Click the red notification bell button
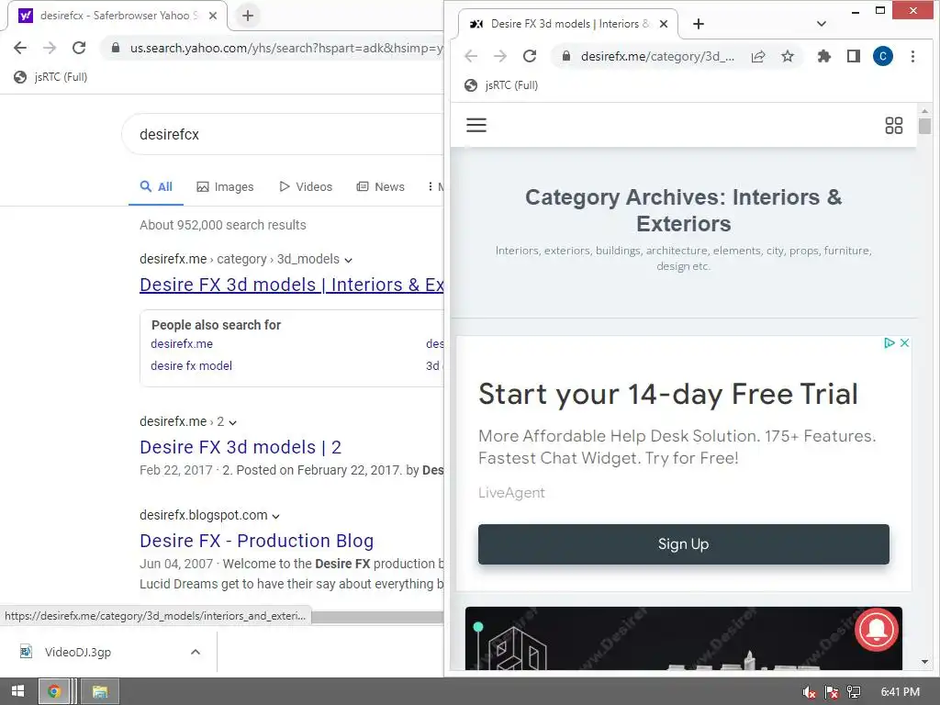Screen dimensions: 940x705 (x=877, y=630)
